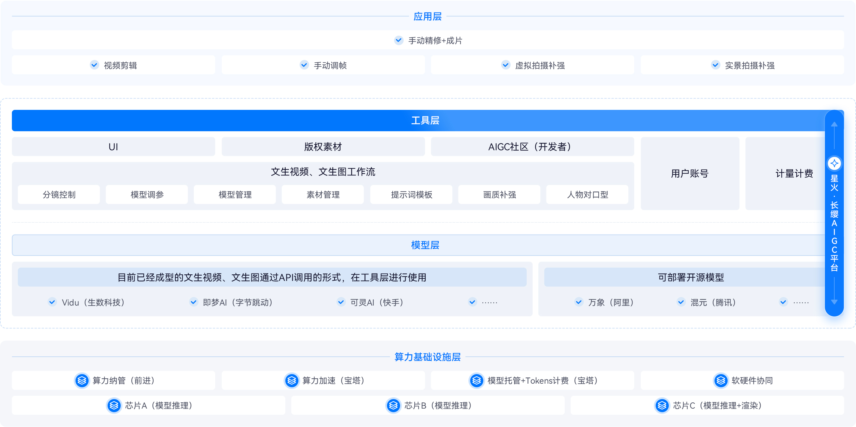
Task: Select the 工具层 header bar
Action: [x=425, y=121]
